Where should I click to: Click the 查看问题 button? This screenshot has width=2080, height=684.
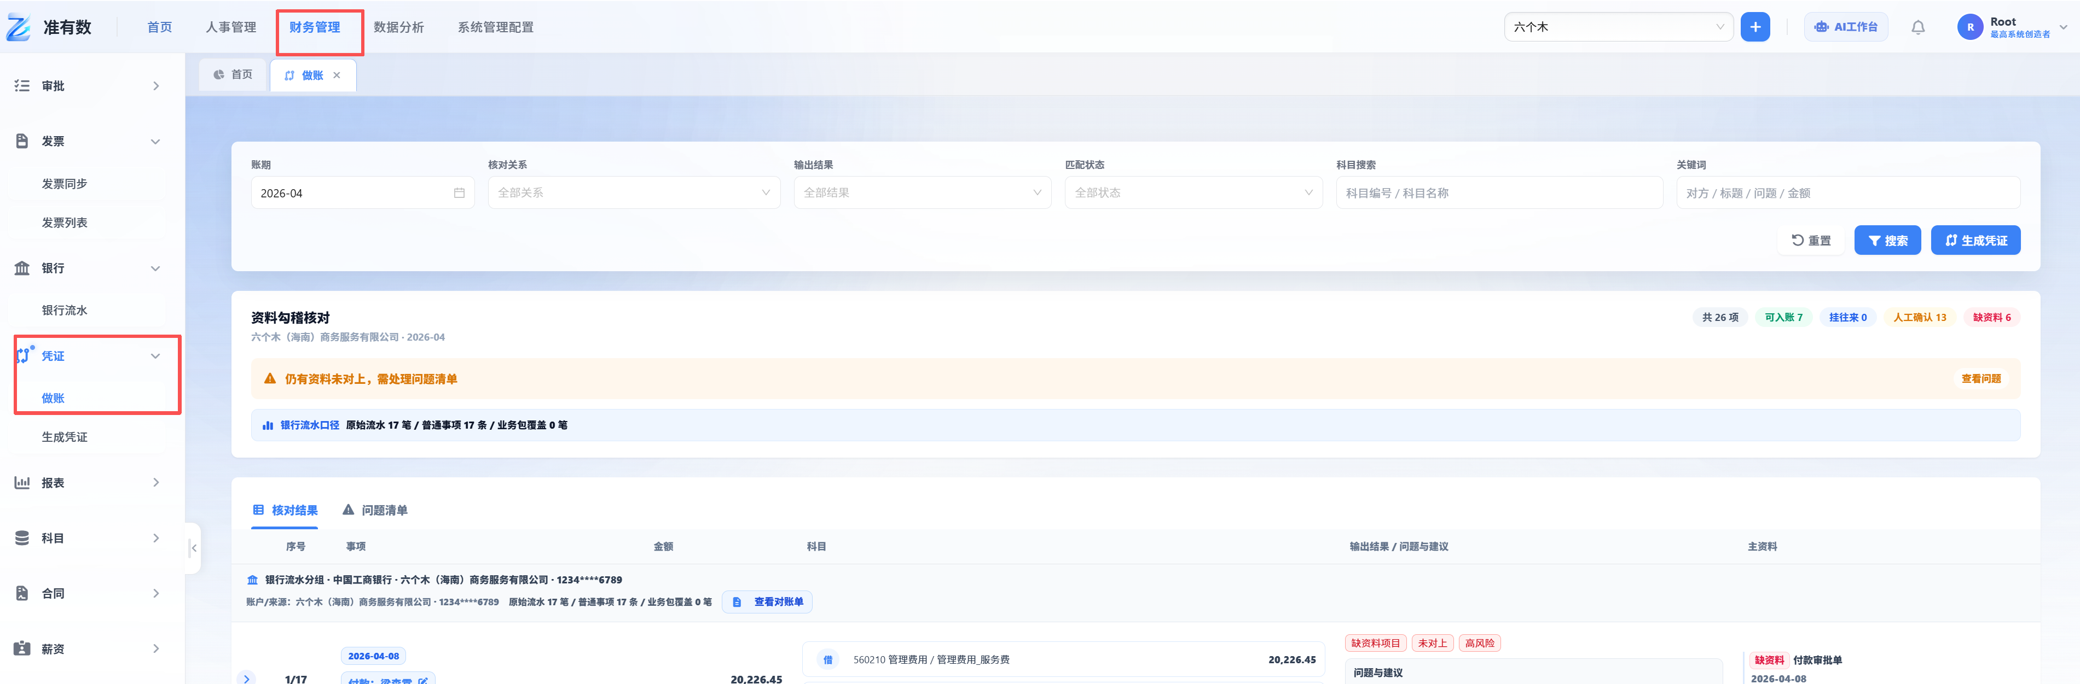pyautogui.click(x=1981, y=378)
